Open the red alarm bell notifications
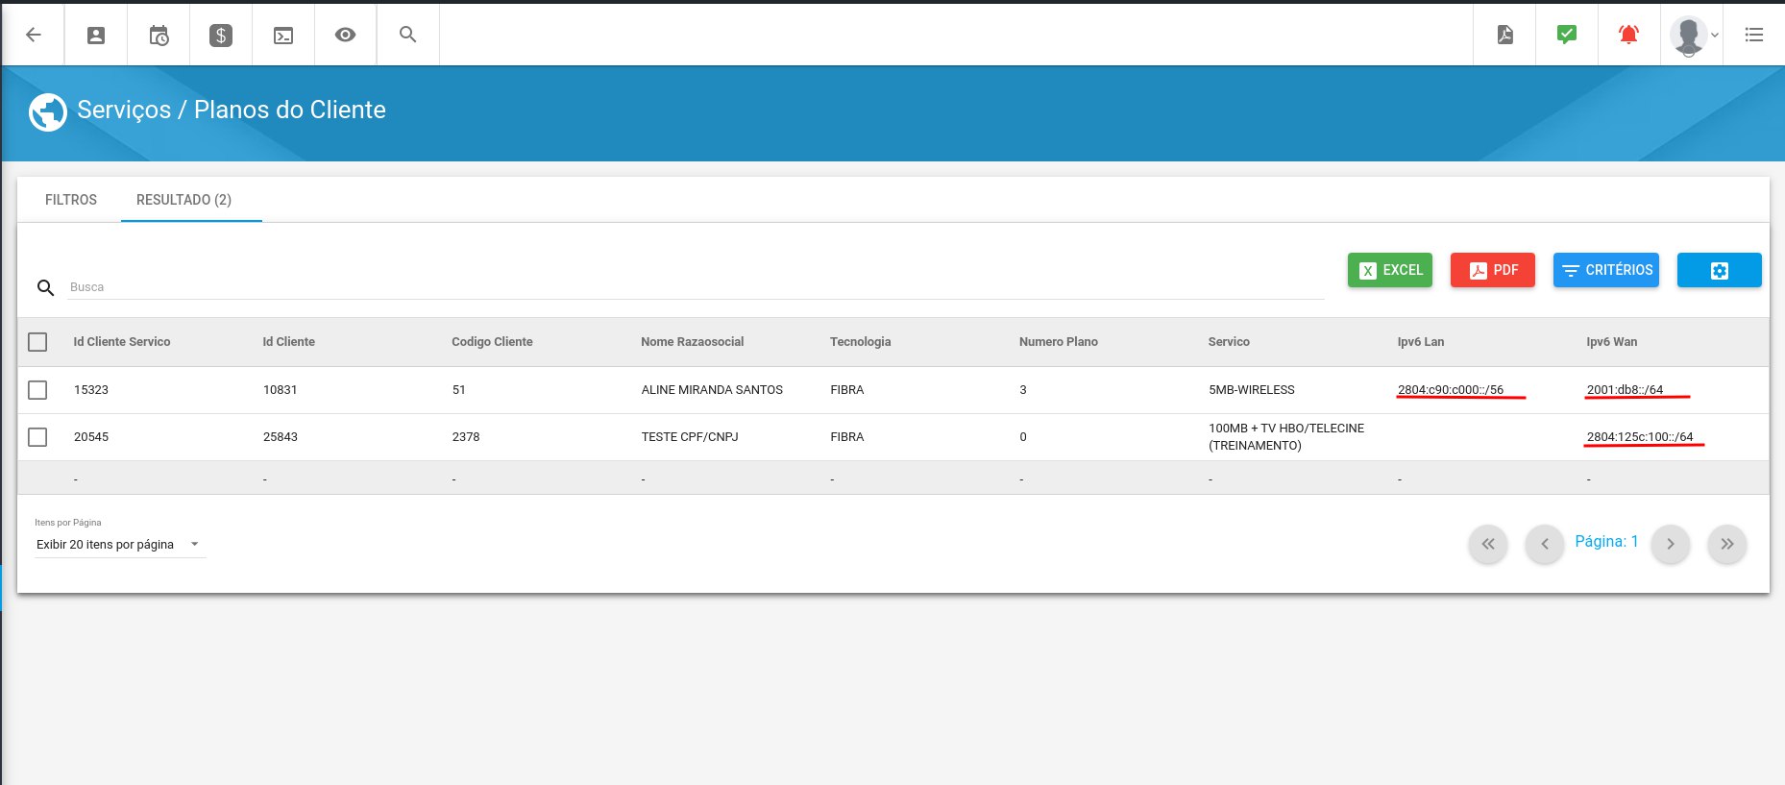Image resolution: width=1785 pixels, height=785 pixels. tap(1628, 35)
